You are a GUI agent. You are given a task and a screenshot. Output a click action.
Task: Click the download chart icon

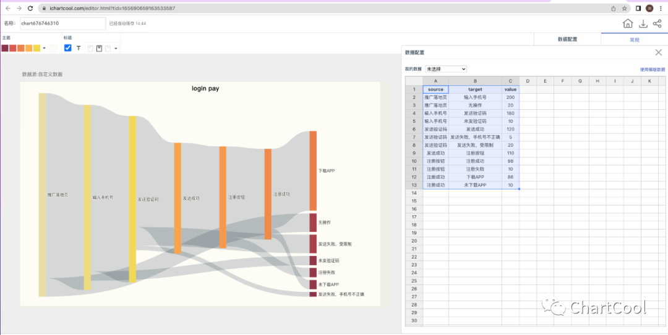coord(643,23)
